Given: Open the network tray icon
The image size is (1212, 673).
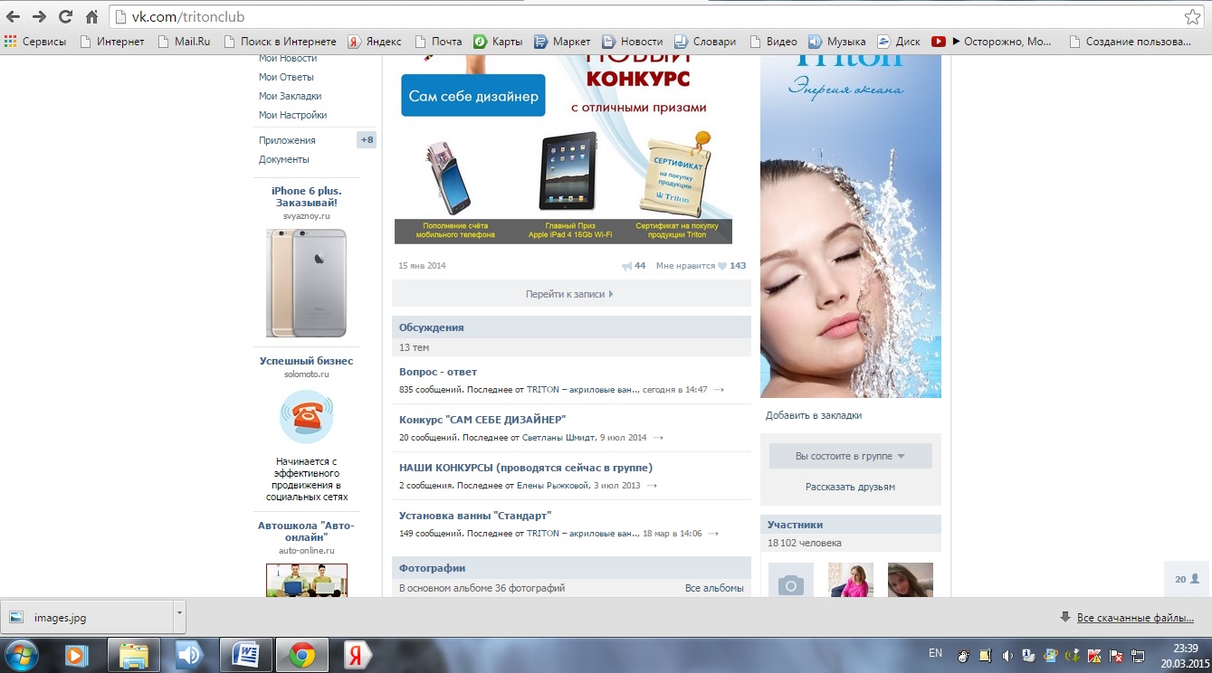Looking at the screenshot, I should pos(1139,655).
